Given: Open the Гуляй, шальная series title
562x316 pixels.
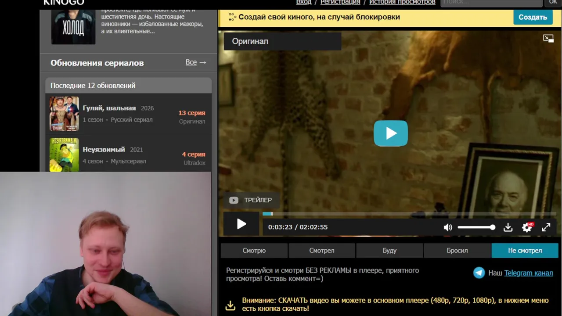Looking at the screenshot, I should [109, 108].
